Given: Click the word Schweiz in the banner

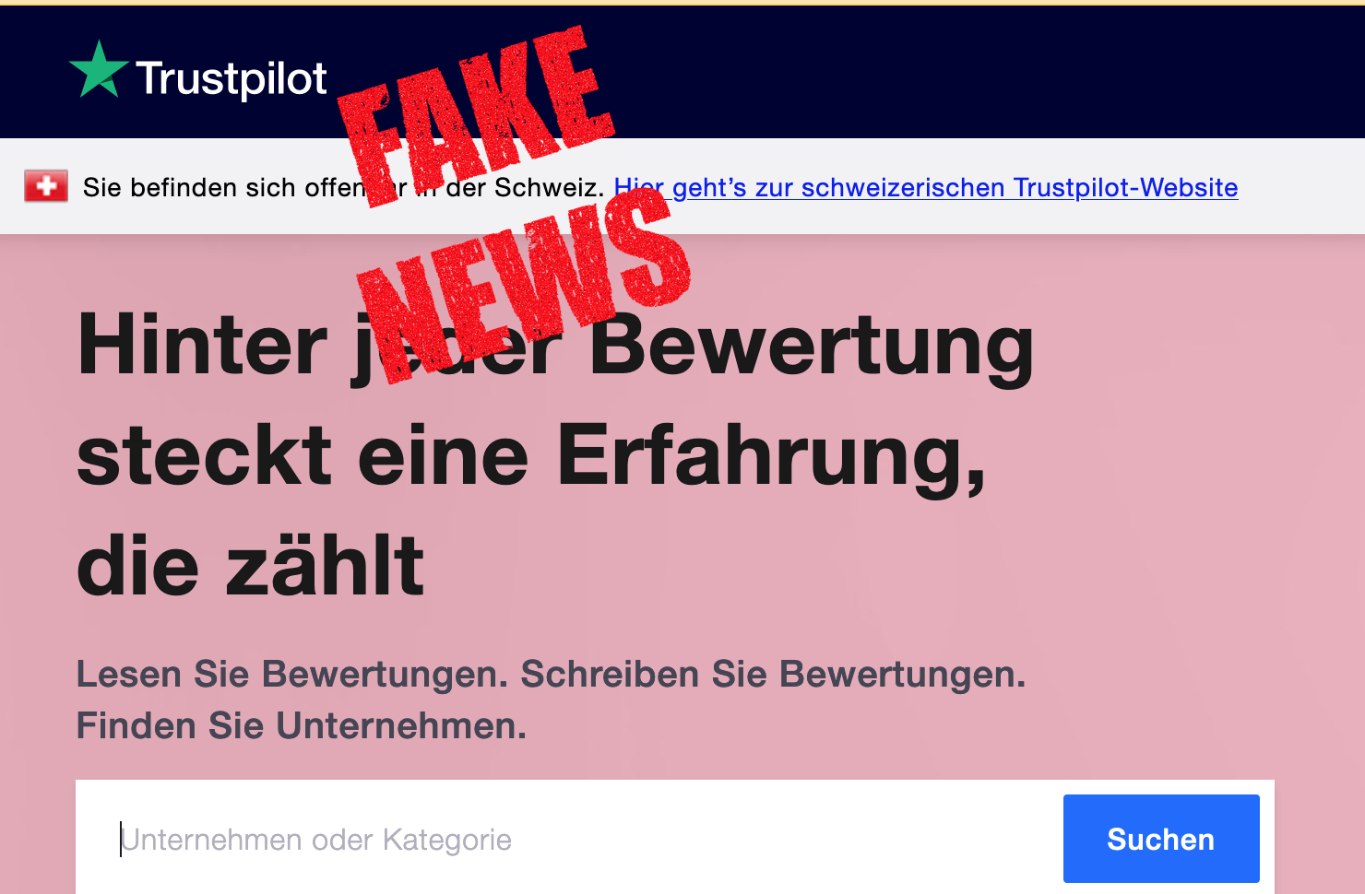Looking at the screenshot, I should [550, 187].
